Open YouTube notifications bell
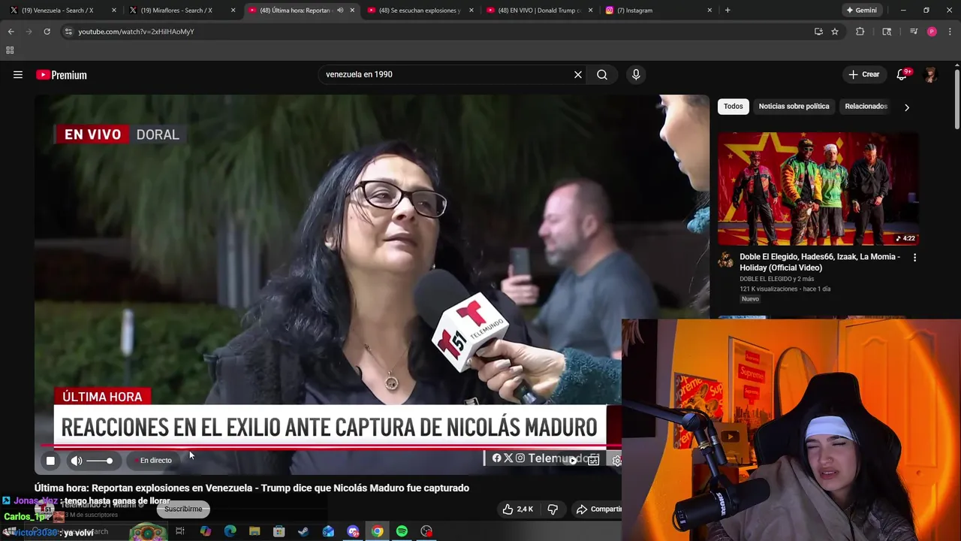Screen dimensions: 961x541 902,74
